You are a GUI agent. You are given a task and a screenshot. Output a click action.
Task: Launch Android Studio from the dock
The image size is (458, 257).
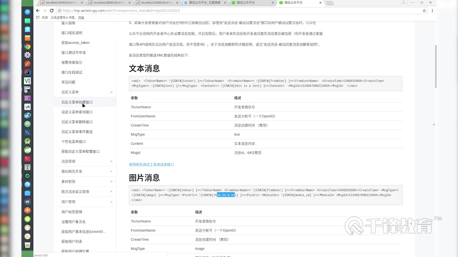(x=28, y=141)
